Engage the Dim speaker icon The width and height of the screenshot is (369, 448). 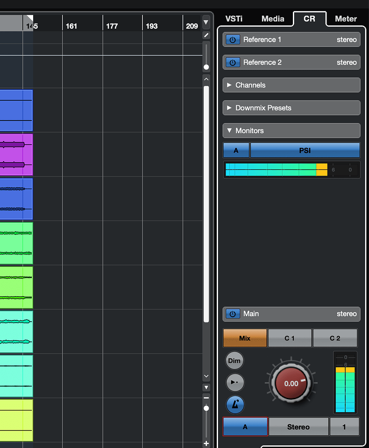tap(234, 360)
